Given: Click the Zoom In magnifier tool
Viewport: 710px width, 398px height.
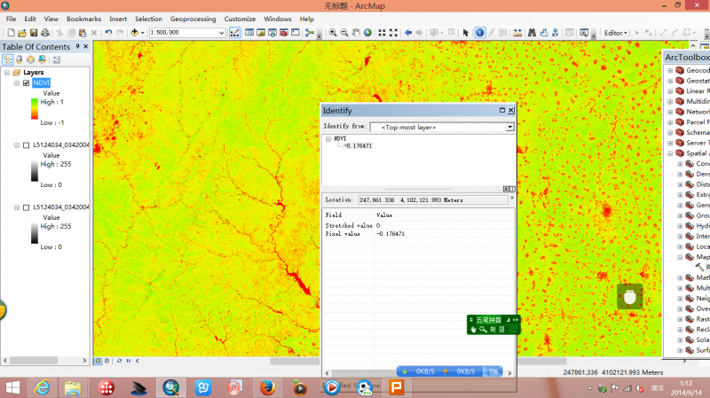Looking at the screenshot, I should (333, 33).
